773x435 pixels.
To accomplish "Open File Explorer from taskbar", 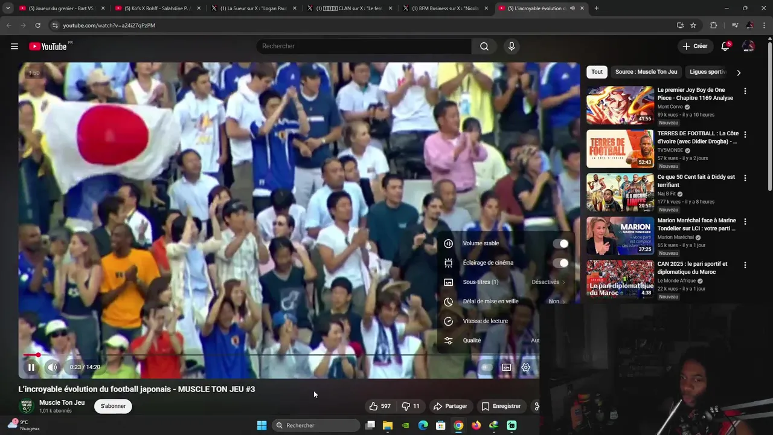I will pos(388,425).
